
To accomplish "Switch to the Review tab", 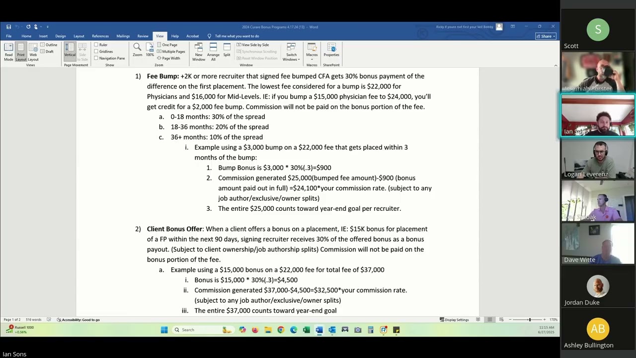I will click(x=143, y=36).
